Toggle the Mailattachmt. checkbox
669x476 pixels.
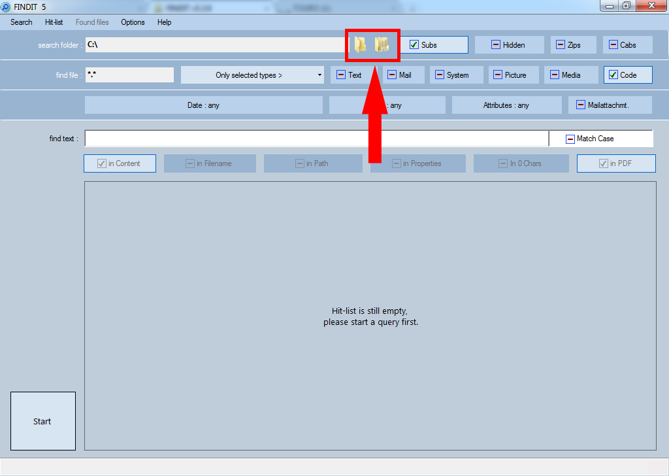(x=581, y=105)
